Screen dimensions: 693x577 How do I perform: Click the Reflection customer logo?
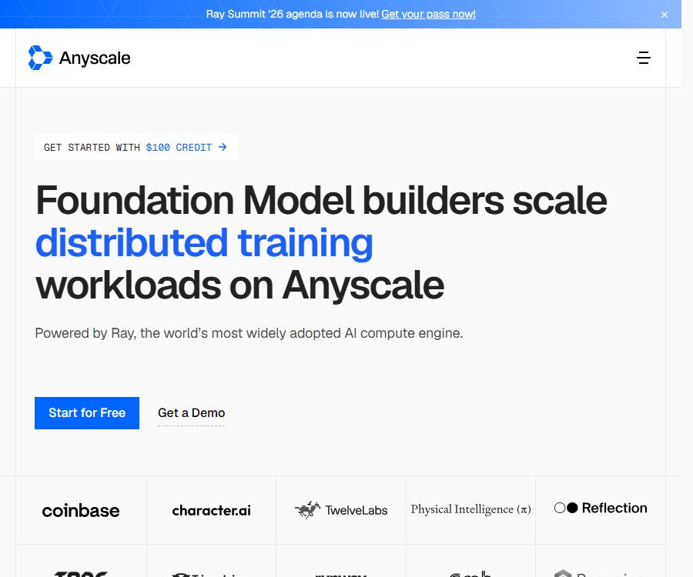pos(601,508)
